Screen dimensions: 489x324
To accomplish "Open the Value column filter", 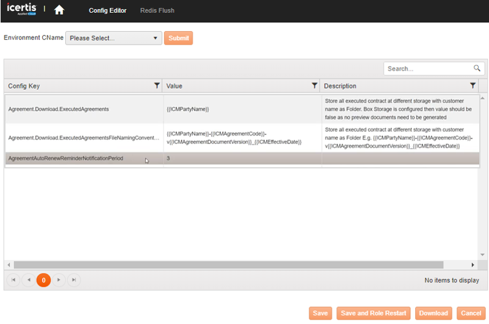I will [x=314, y=86].
